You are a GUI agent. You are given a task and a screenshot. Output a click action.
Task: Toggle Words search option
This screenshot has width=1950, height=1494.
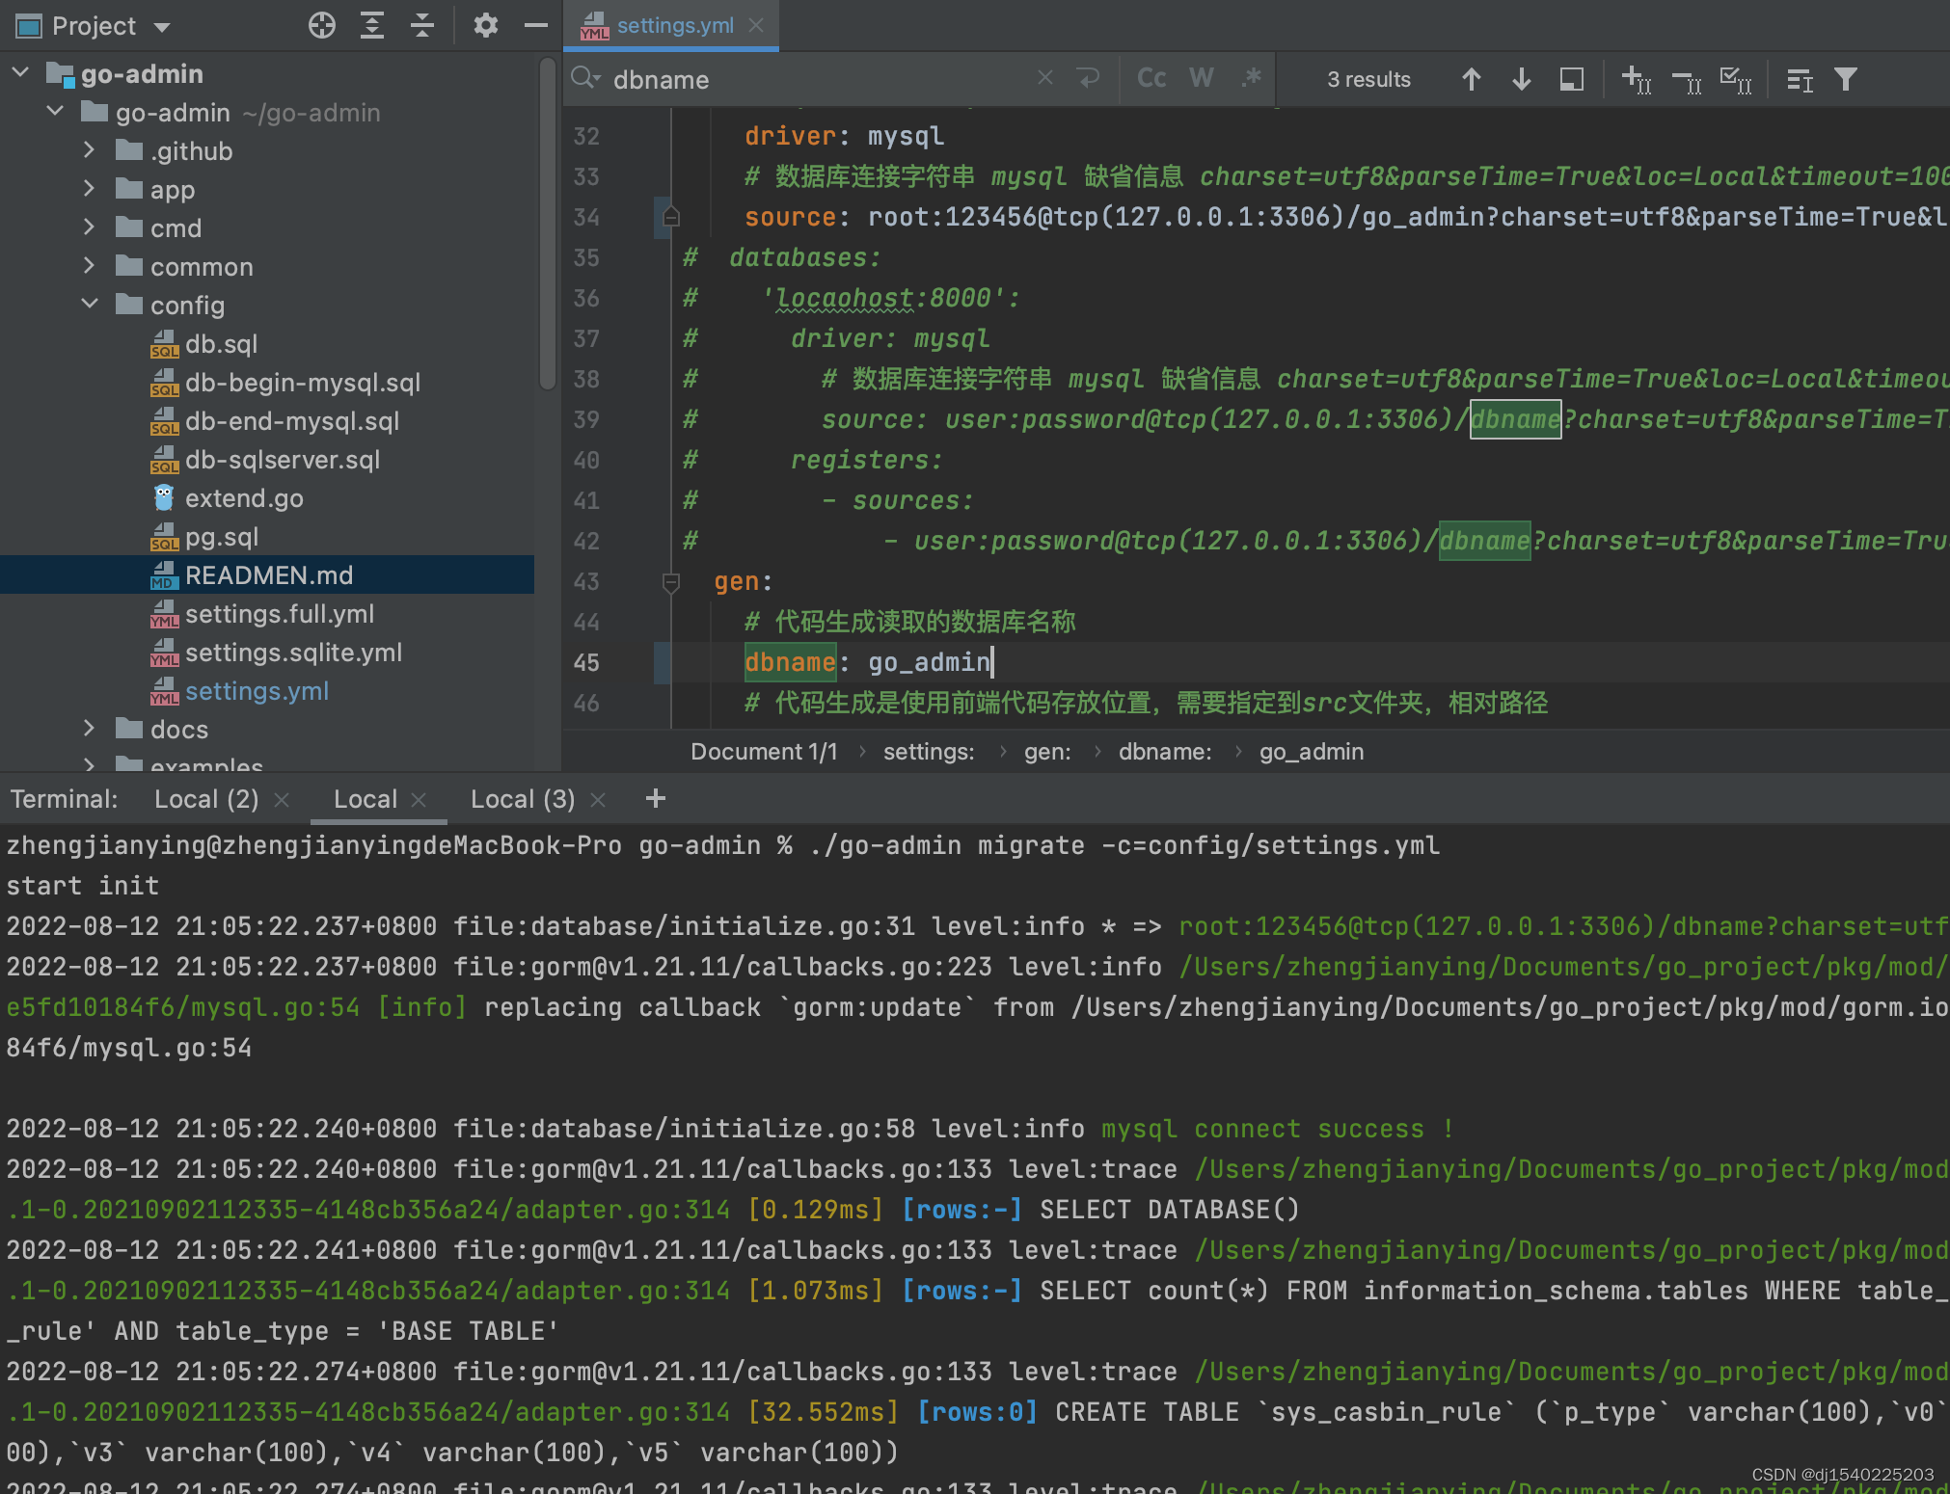point(1202,79)
